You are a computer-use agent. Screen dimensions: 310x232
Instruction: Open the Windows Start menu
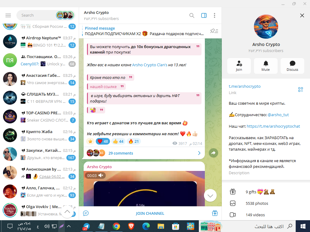pos(303,226)
